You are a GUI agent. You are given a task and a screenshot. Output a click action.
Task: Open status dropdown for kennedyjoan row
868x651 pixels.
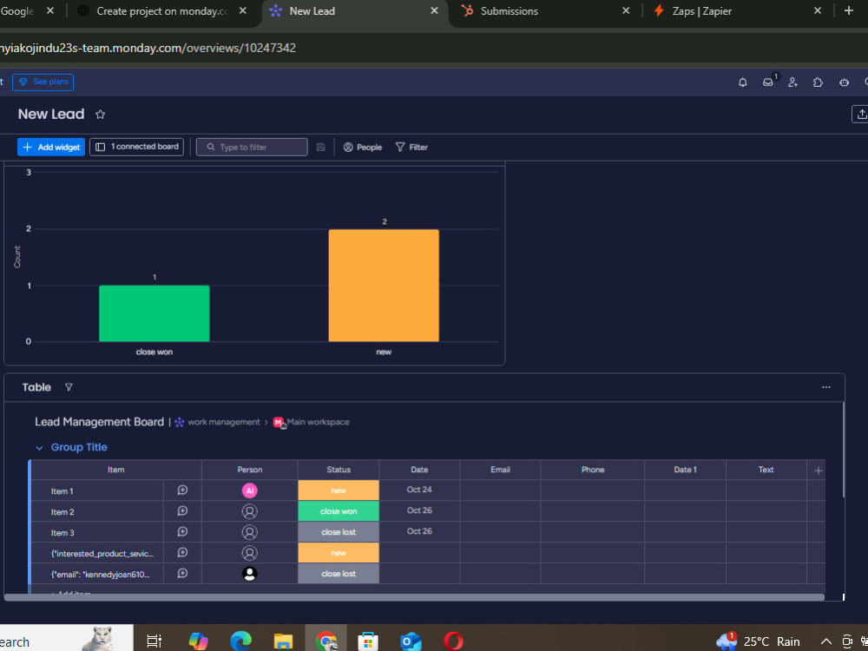pyautogui.click(x=339, y=574)
